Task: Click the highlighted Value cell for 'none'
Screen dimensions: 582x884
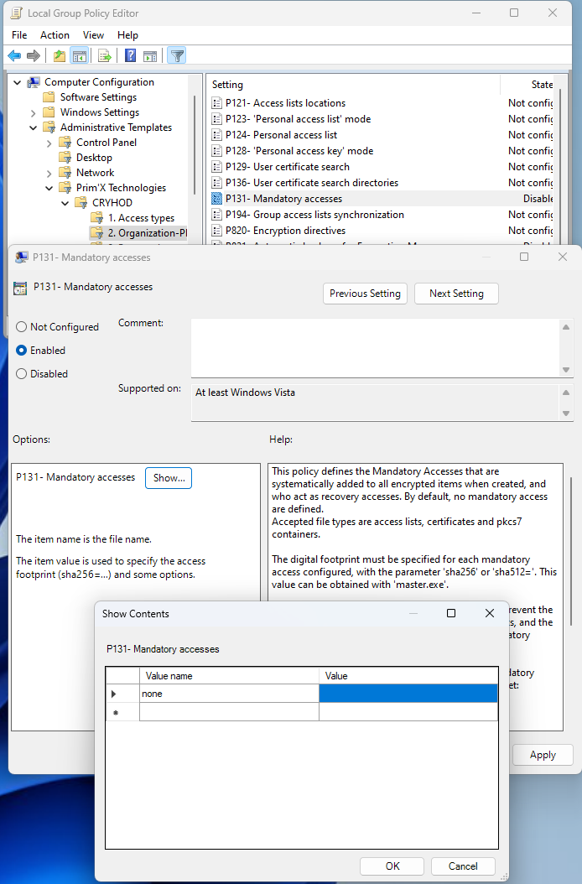Action: click(x=408, y=694)
